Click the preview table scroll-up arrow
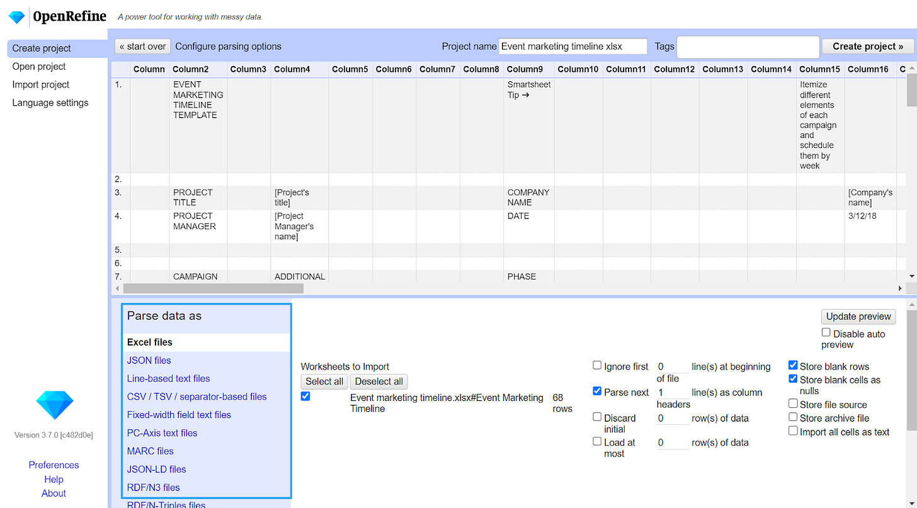The height and width of the screenshot is (508, 917). pyautogui.click(x=911, y=68)
